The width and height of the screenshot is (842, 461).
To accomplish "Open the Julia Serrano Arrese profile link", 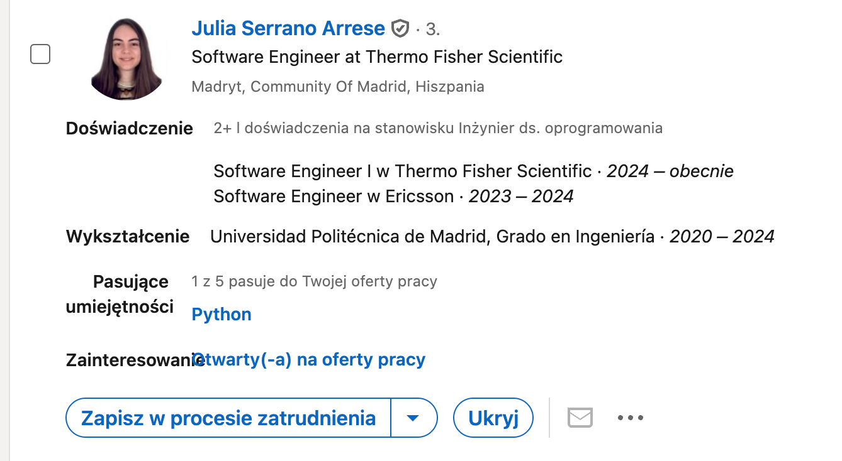I will [288, 28].
